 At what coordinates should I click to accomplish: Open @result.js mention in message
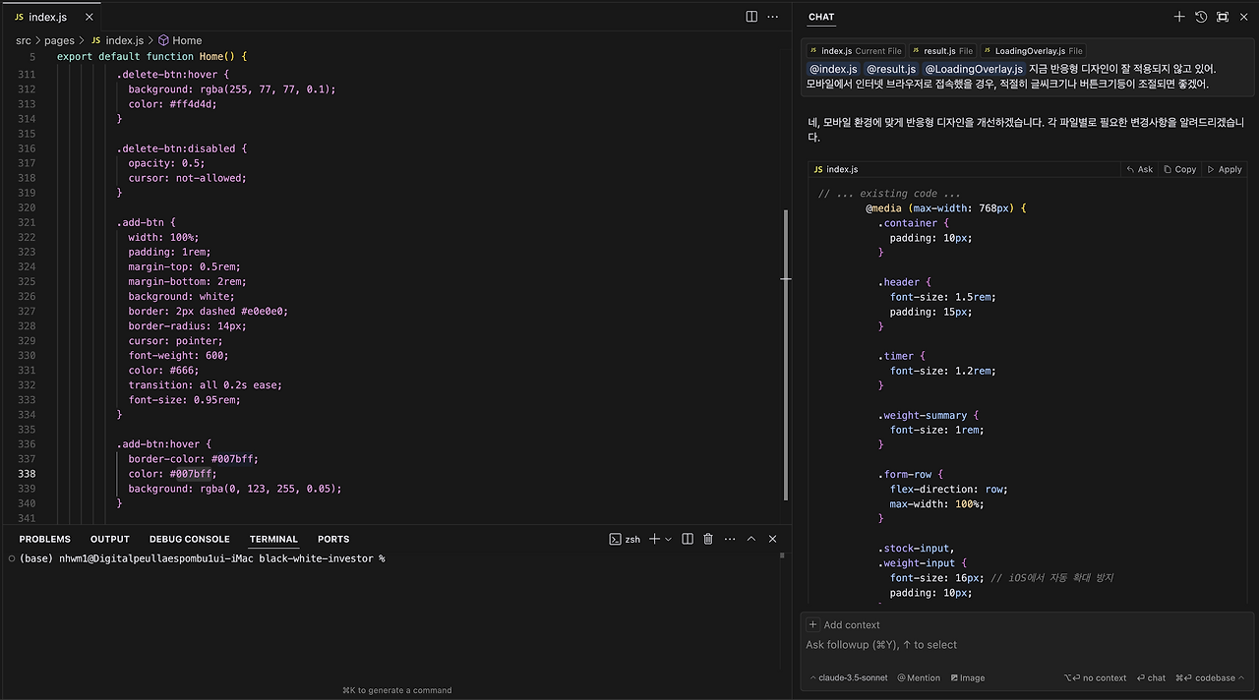(891, 69)
